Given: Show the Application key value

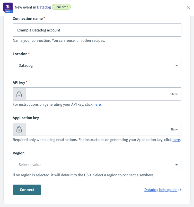Looking at the screenshot, I should tap(174, 129).
